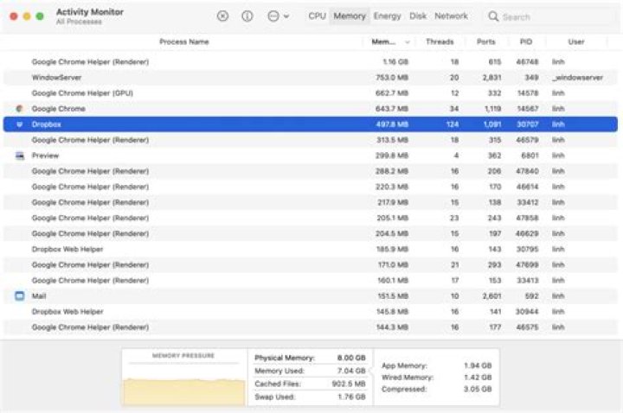Sort by Ports column header
Screen dimensions: 623x413
point(486,41)
